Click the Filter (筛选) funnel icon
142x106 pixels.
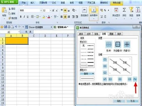click(131, 10)
